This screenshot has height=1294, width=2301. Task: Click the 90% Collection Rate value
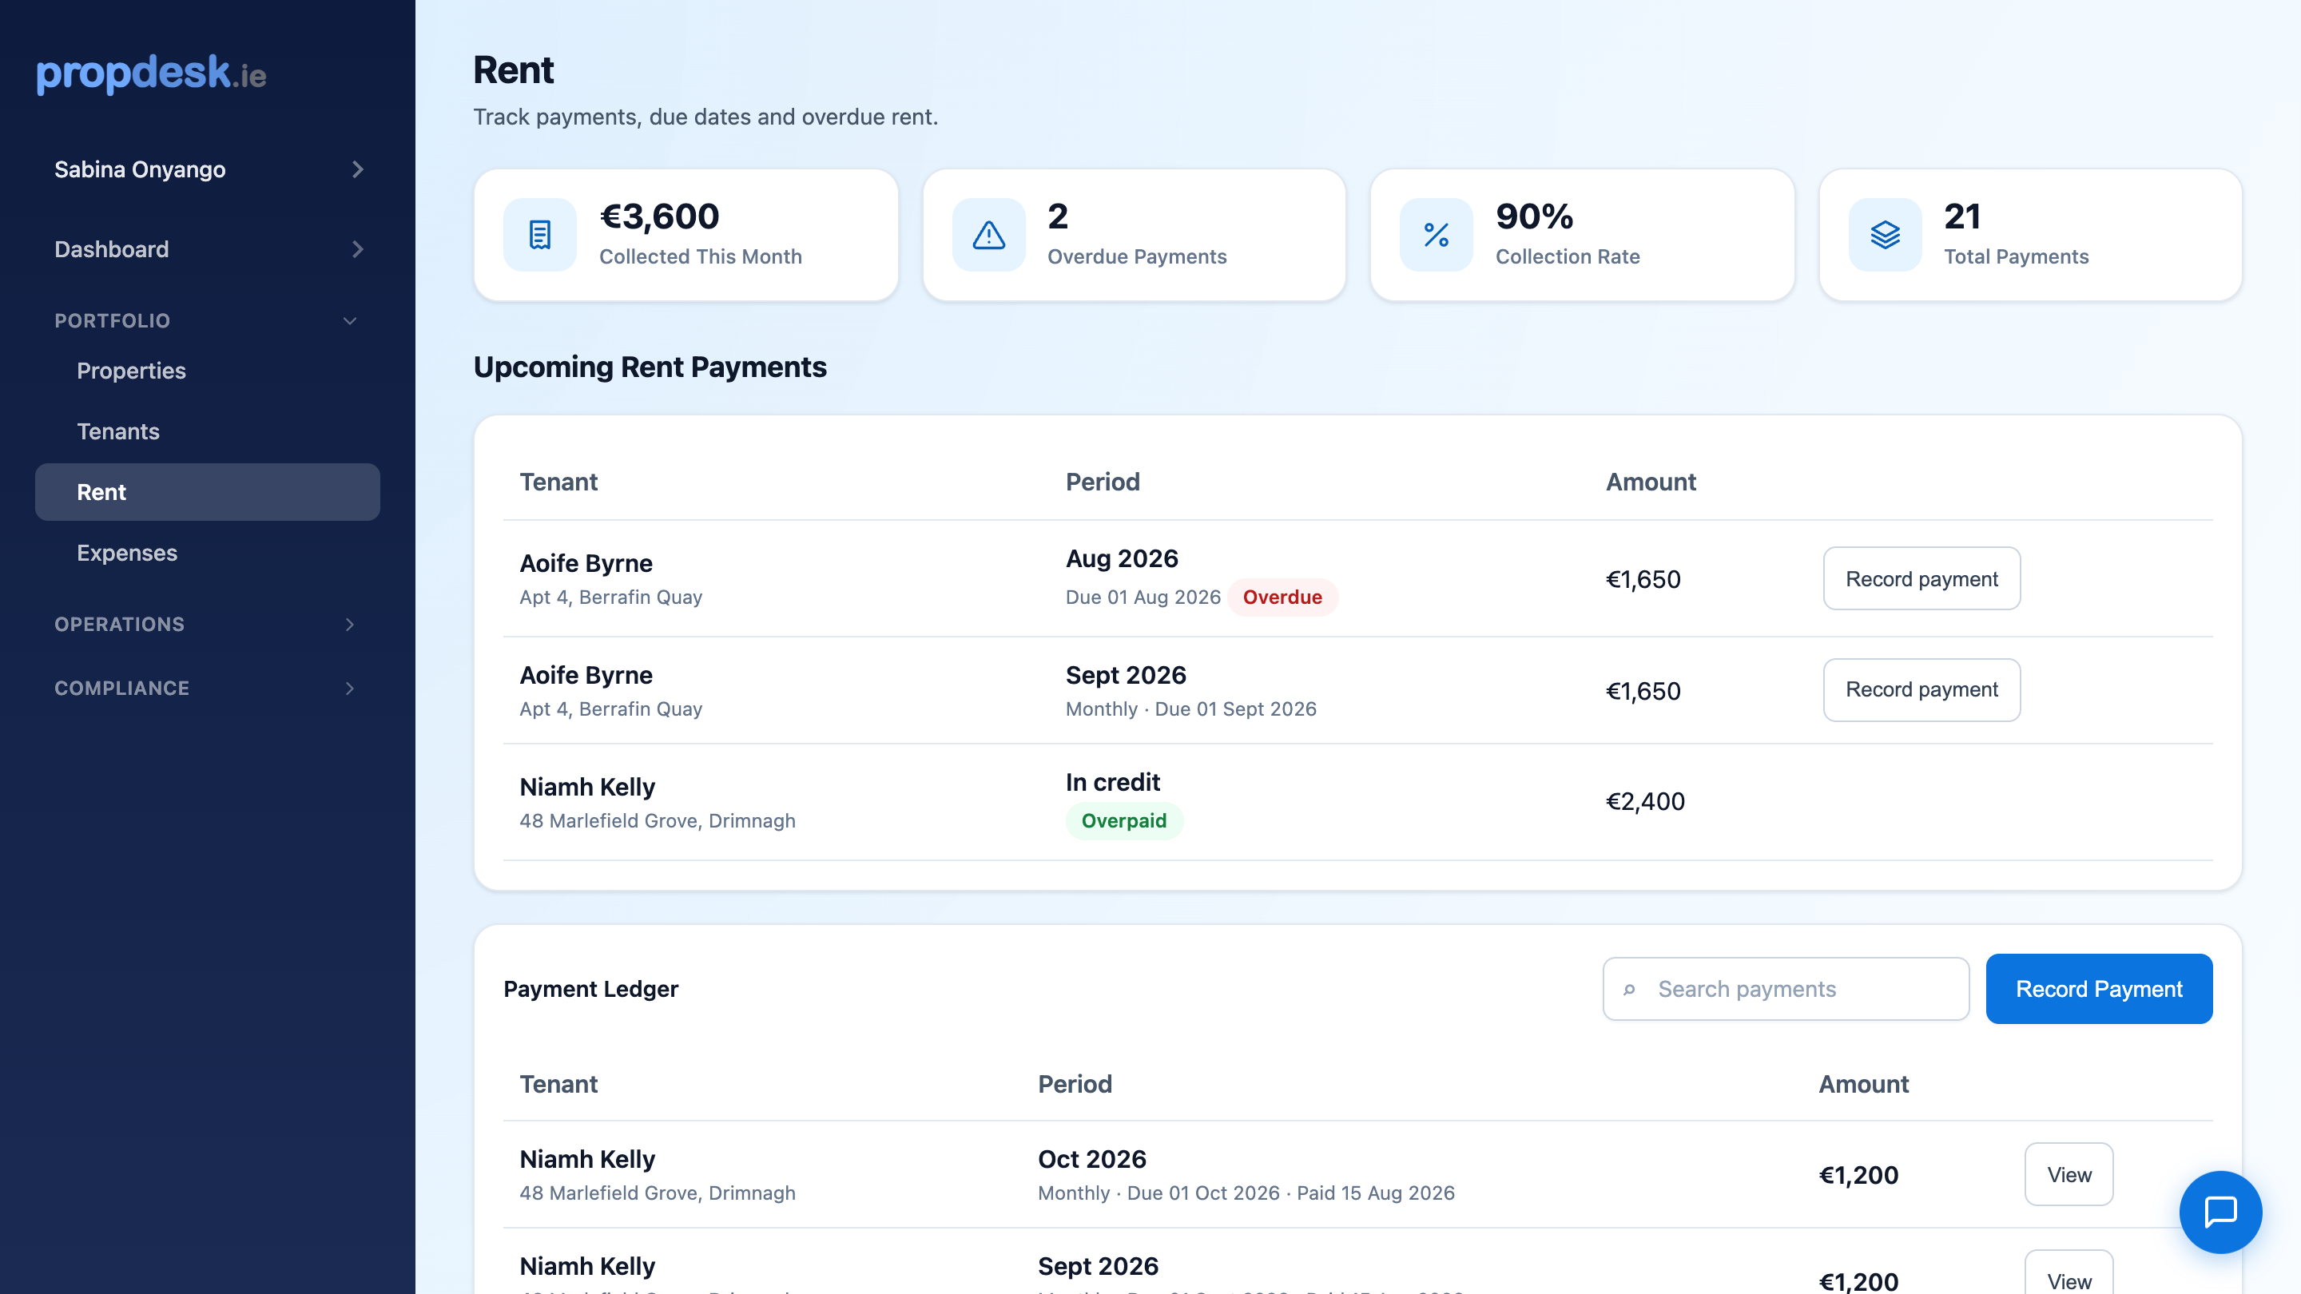coord(1534,216)
